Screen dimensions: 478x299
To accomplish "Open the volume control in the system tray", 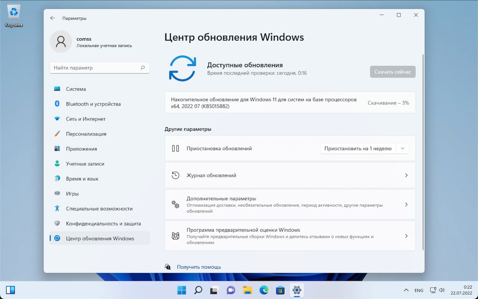I will coord(442,290).
